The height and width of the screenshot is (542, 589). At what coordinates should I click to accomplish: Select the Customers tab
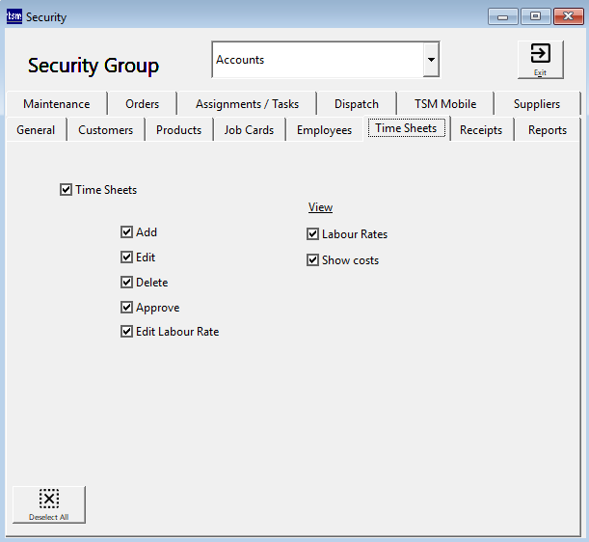point(106,130)
